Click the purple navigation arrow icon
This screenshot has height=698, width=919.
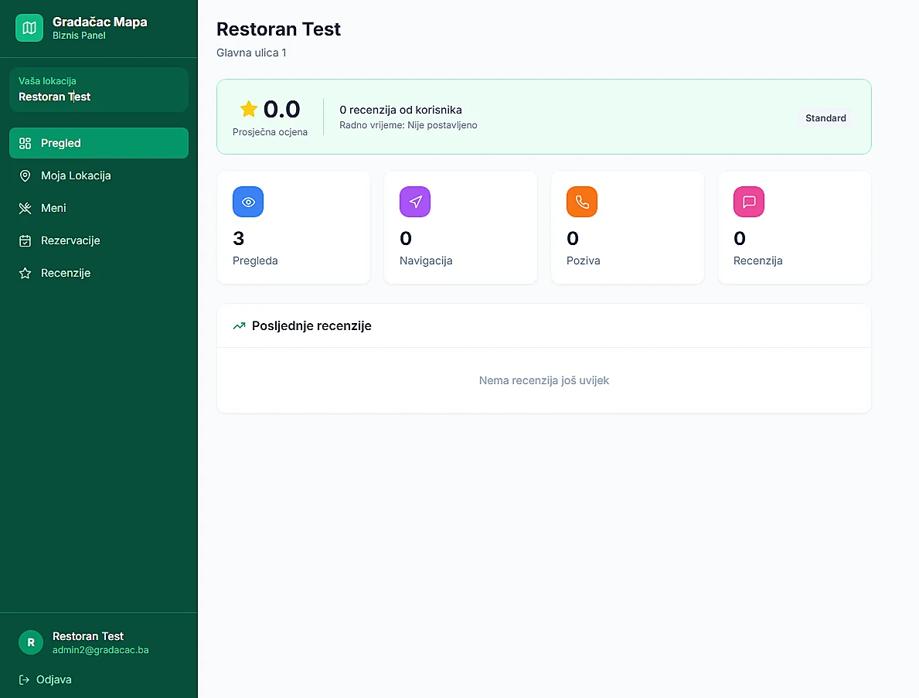coord(415,202)
